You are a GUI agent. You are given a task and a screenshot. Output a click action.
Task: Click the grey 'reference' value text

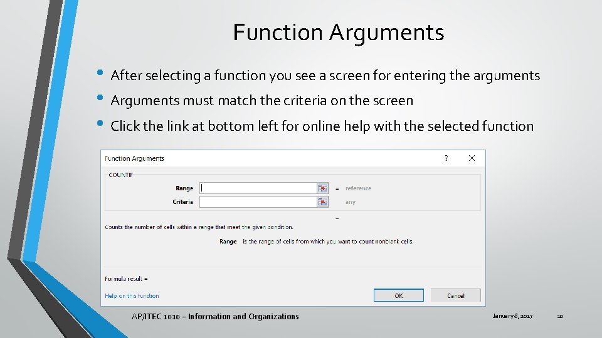pyautogui.click(x=358, y=188)
